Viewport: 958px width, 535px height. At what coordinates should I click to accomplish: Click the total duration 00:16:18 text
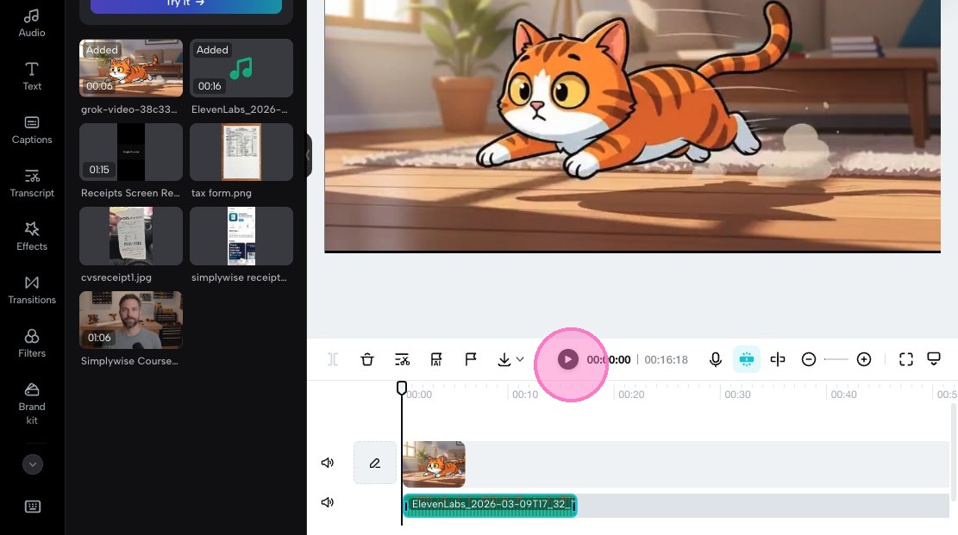[666, 360]
